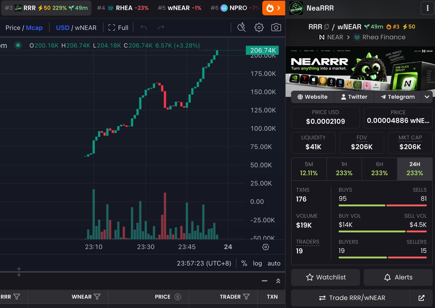Open the trending fire icon button
Image resolution: width=435 pixels, height=308 pixels.
pyautogui.click(x=274, y=8)
